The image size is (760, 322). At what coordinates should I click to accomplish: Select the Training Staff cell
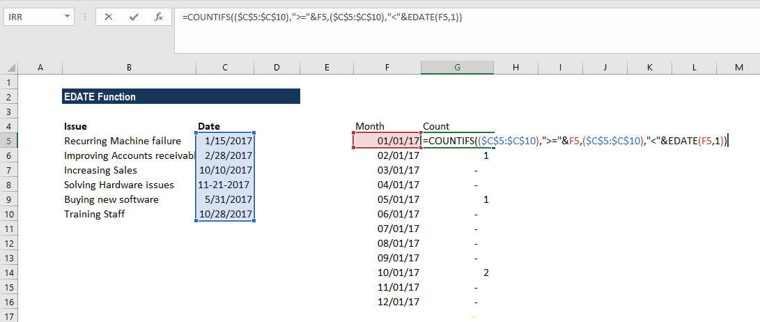(x=129, y=214)
